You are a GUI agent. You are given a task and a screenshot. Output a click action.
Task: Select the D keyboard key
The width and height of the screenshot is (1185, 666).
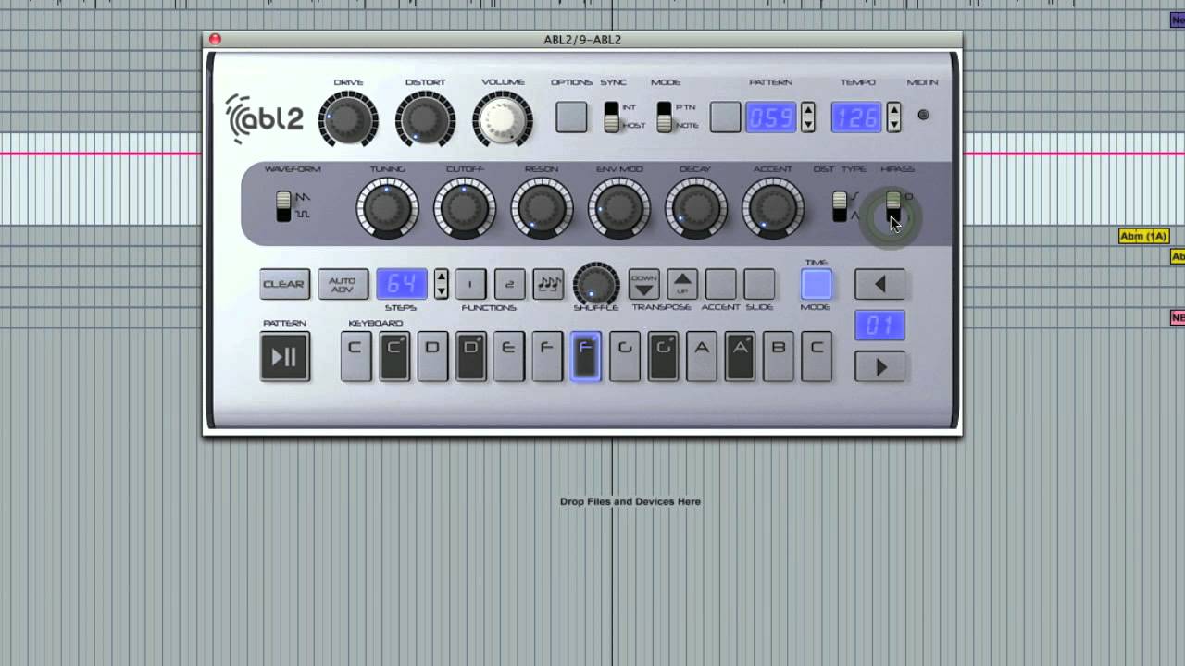click(432, 357)
